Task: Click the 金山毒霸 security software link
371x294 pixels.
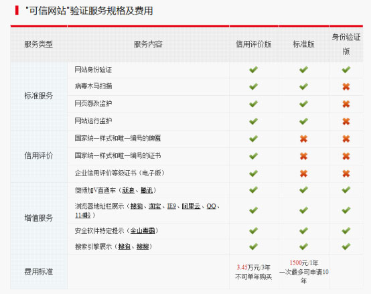Action: click(143, 230)
